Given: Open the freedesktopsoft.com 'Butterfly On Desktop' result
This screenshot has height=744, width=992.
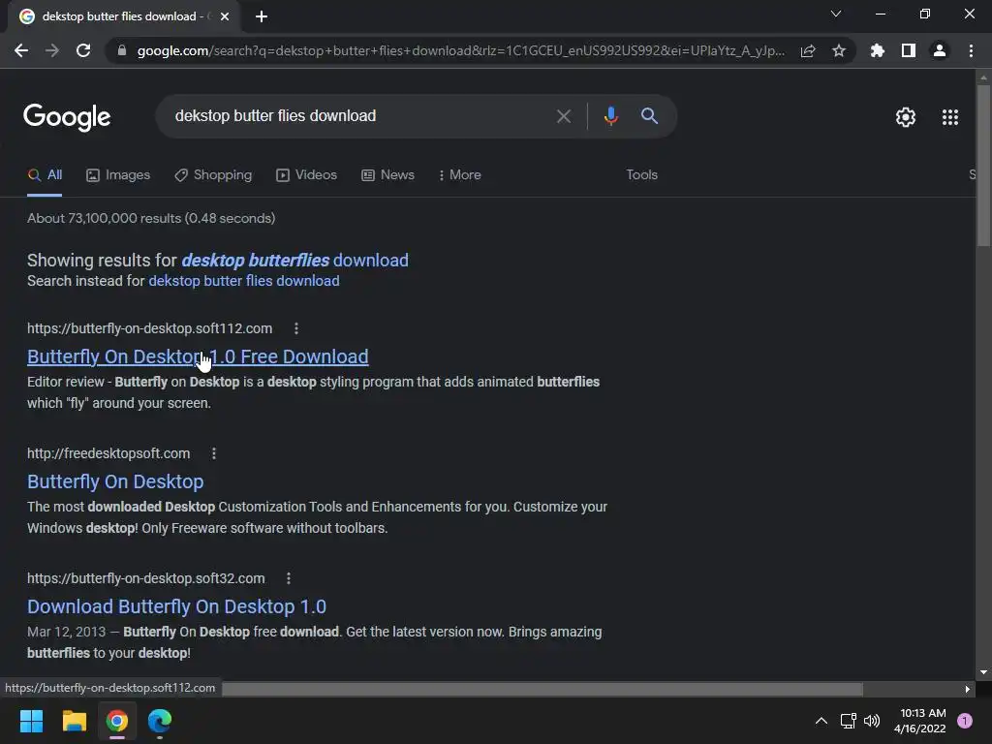Looking at the screenshot, I should pos(116,481).
